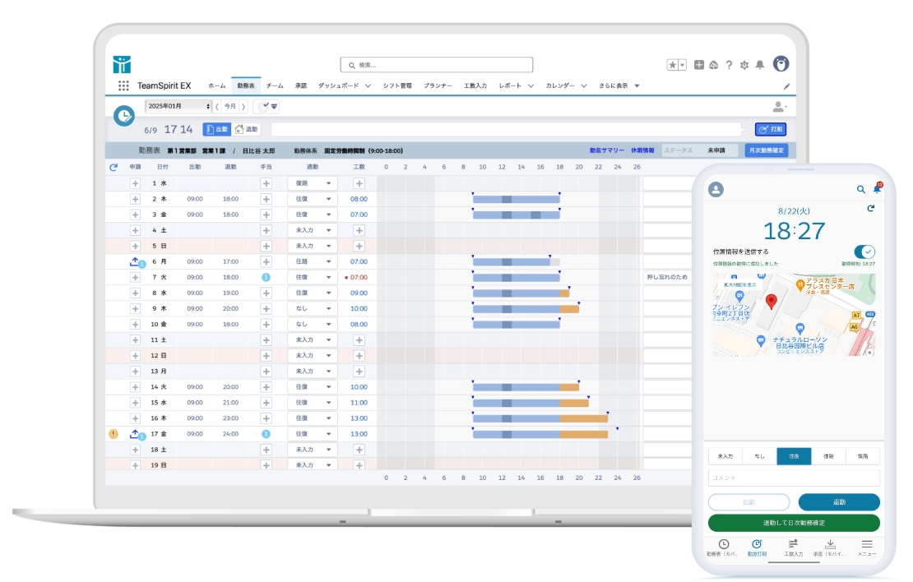
Task: Switch to the シフト管理 tab
Action: [397, 85]
